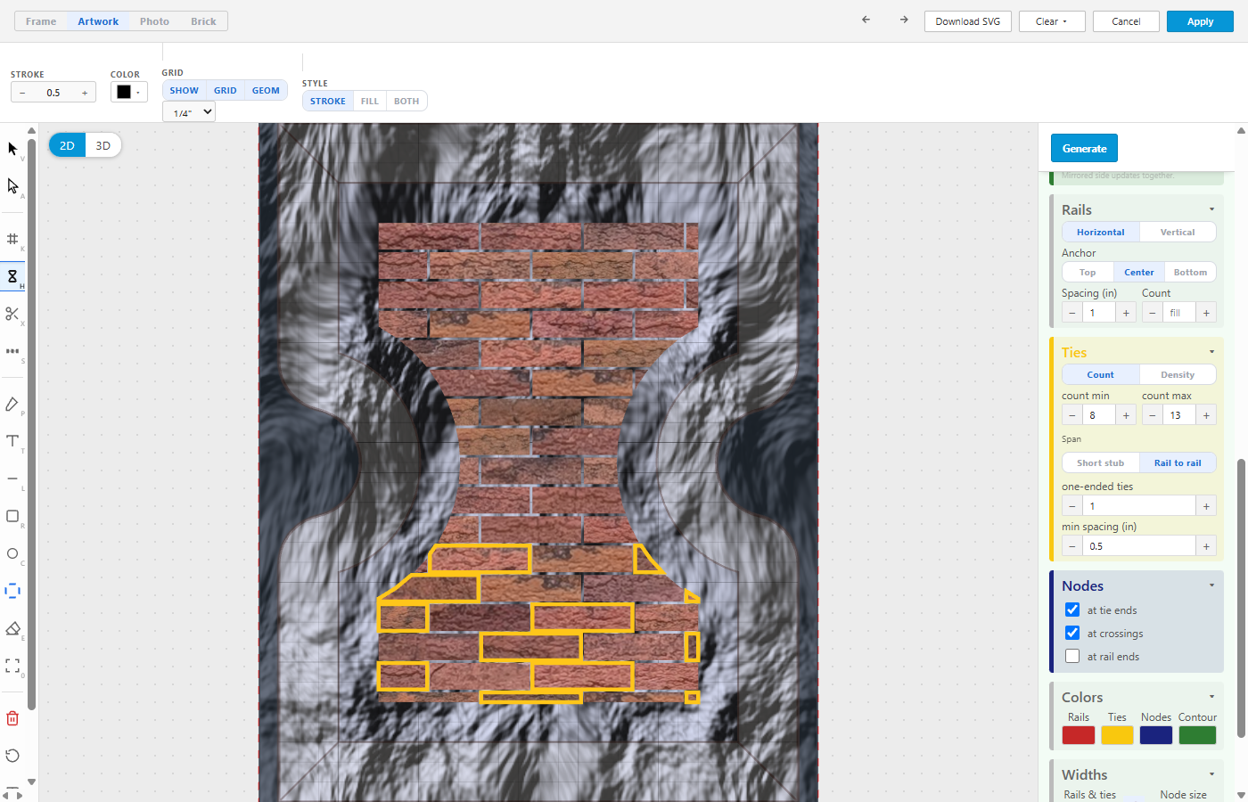Click the Download SVG button
The image size is (1248, 802).
[968, 21]
